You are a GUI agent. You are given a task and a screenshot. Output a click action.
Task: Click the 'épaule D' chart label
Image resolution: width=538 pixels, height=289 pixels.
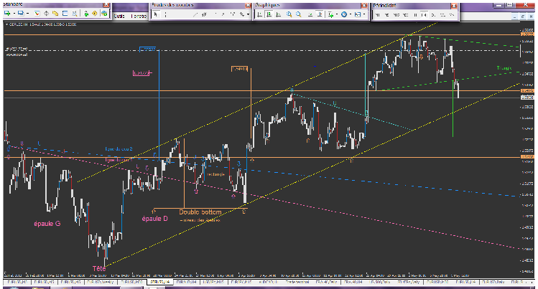coord(154,219)
